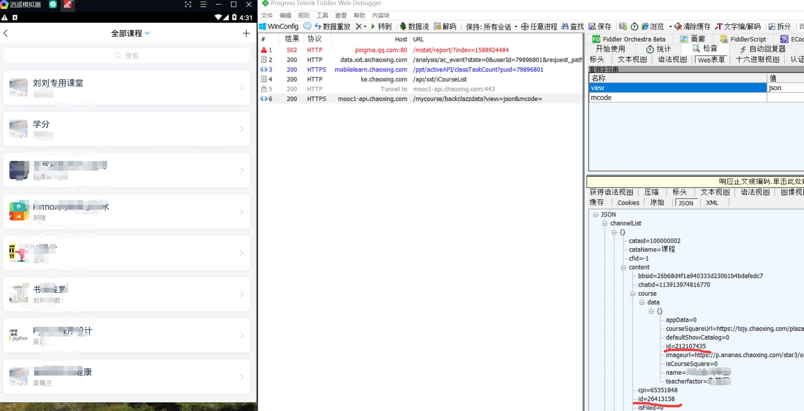Click the Replay (数据重放) button
The height and width of the screenshot is (411, 804).
tap(333, 26)
